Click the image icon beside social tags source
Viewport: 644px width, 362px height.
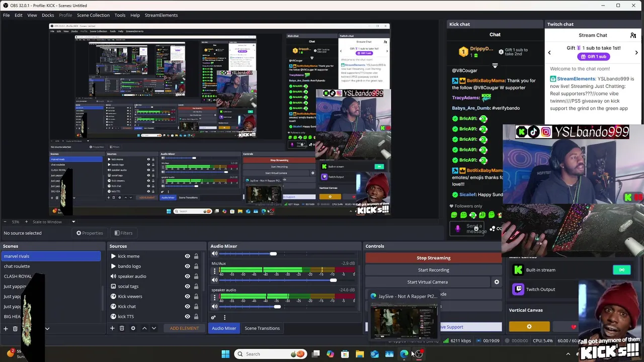tap(113, 286)
